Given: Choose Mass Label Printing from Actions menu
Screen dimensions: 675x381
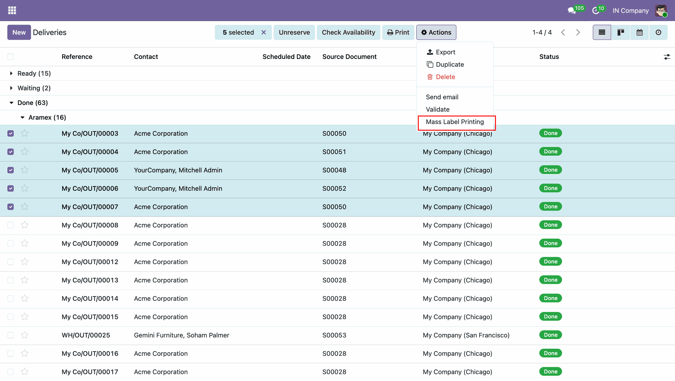Looking at the screenshot, I should (455, 122).
